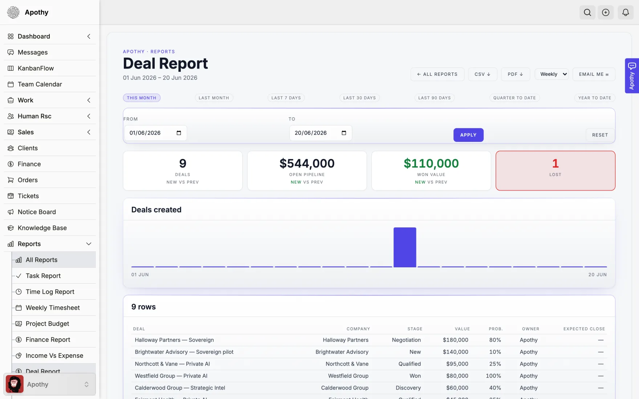Viewport: 639px width, 399px height.
Task: Apply the selected date range
Action: pos(468,135)
